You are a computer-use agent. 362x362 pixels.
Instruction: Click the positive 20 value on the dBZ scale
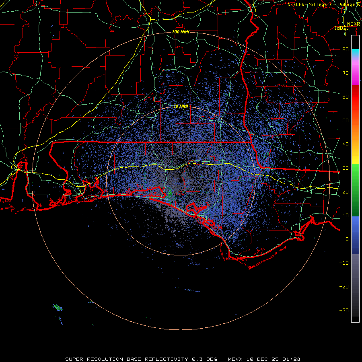pos(346,192)
